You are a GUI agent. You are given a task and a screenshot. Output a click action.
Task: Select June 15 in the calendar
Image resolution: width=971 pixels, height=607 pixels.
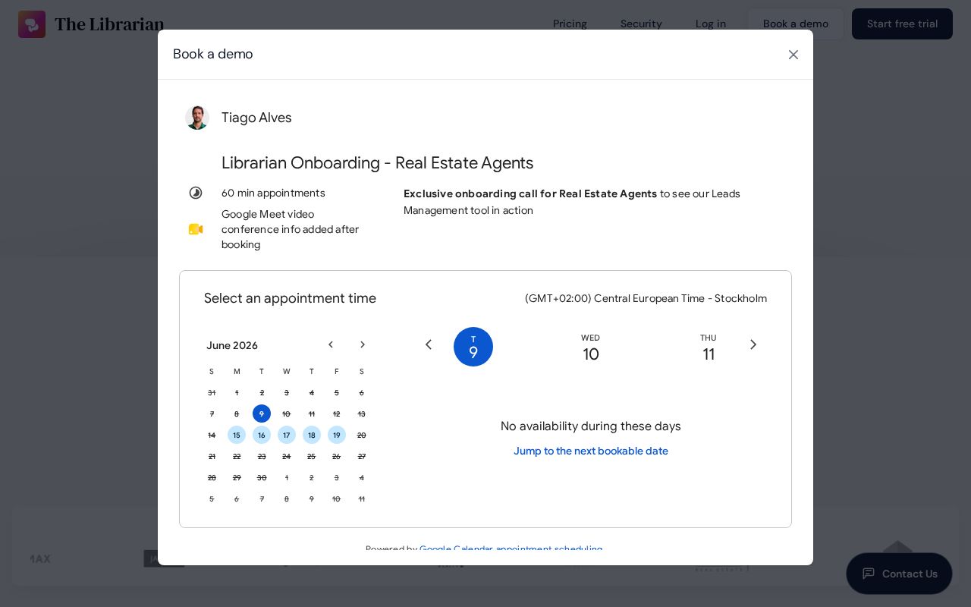(x=237, y=435)
